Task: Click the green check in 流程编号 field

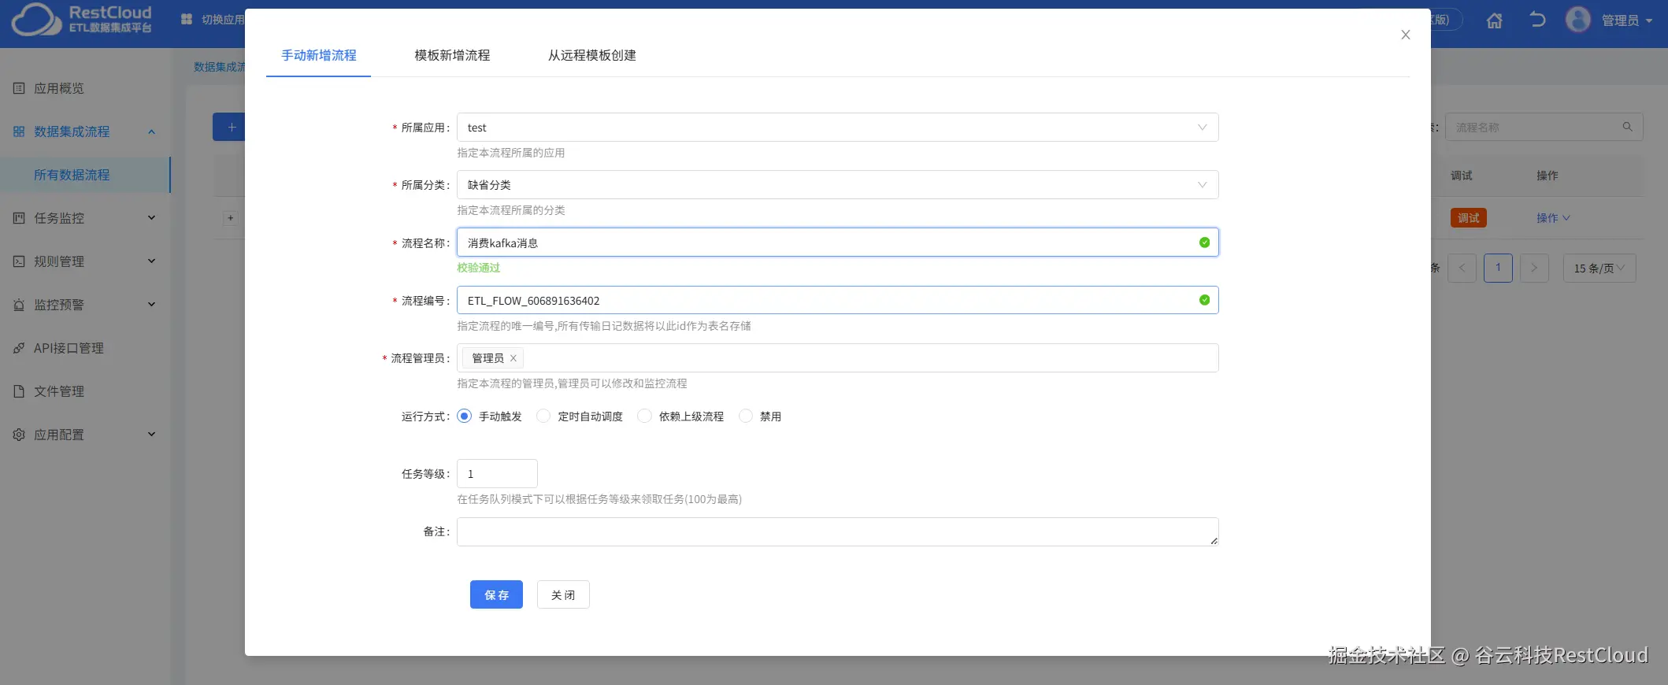Action: (1204, 300)
